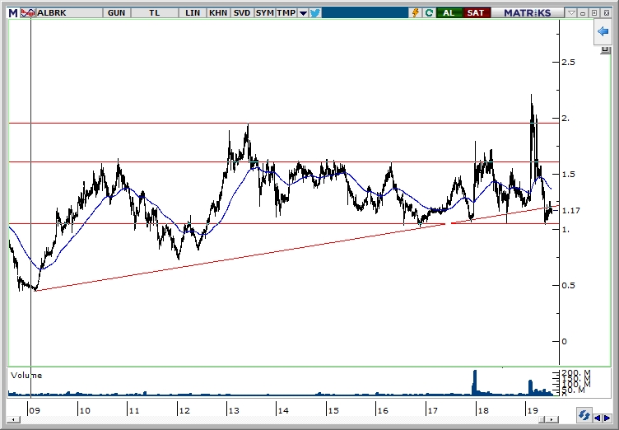Viewport: 619px width, 430px height.
Task: Click the 13 year axis label
Action: tap(233, 410)
